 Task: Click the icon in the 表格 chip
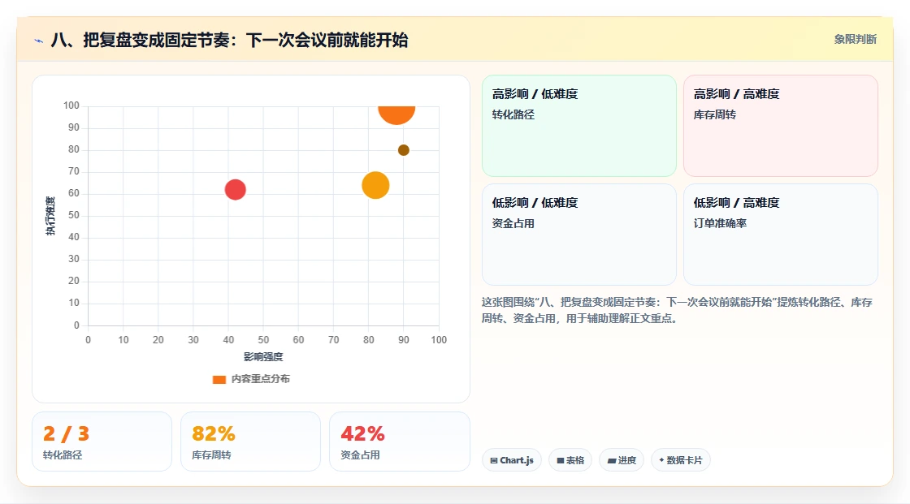click(x=561, y=460)
